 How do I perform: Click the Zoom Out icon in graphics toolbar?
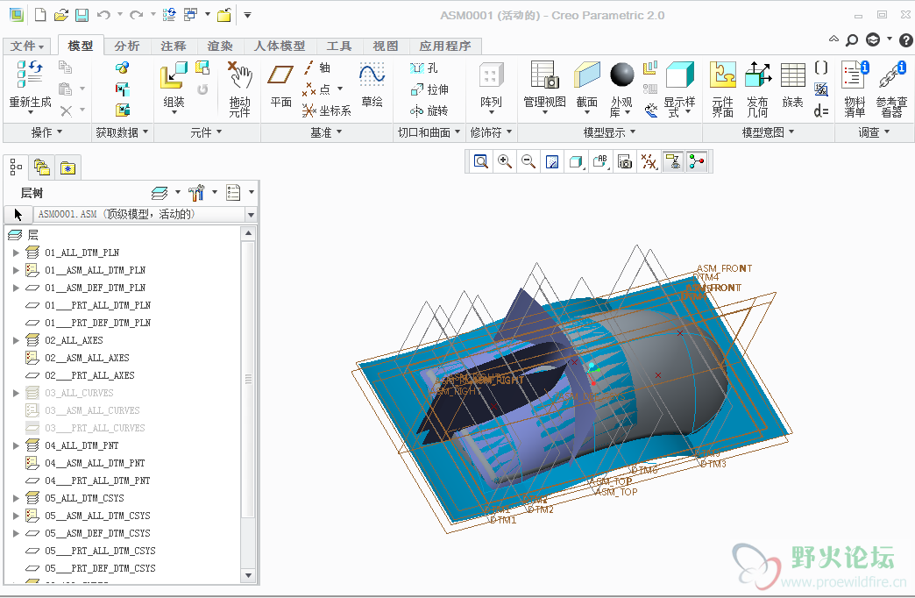pos(528,161)
